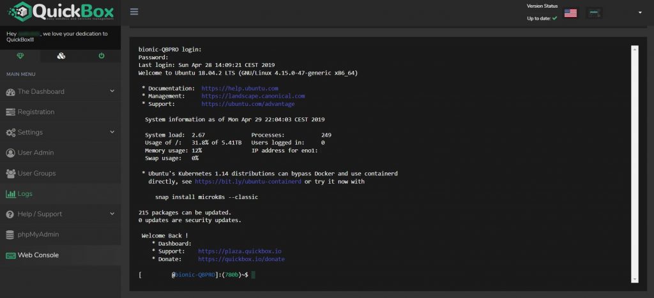Click the US flag language selector
Viewport: 654px width, 298px height.
[570, 13]
